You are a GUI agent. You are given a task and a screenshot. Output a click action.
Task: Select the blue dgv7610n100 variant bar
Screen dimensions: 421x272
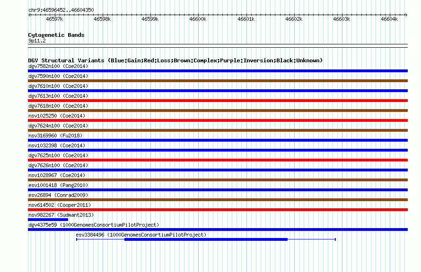[218, 91]
